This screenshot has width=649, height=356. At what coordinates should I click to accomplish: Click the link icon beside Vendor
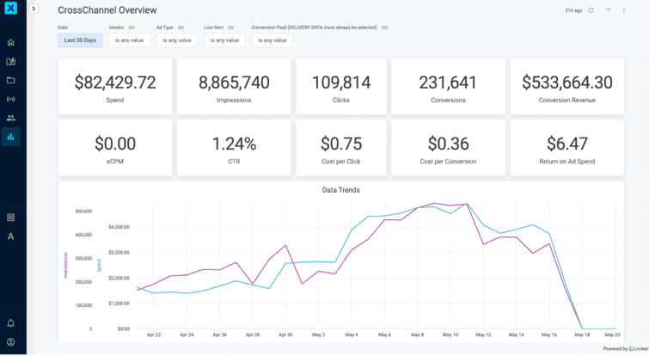(132, 28)
